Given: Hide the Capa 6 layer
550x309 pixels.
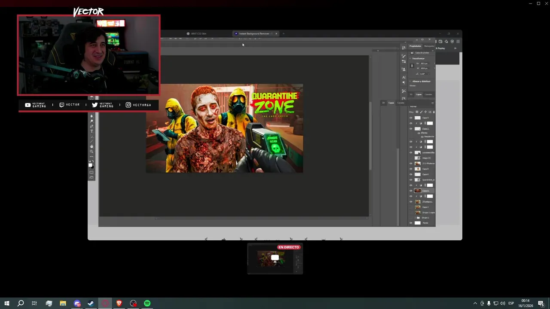Looking at the screenshot, I should tap(411, 175).
